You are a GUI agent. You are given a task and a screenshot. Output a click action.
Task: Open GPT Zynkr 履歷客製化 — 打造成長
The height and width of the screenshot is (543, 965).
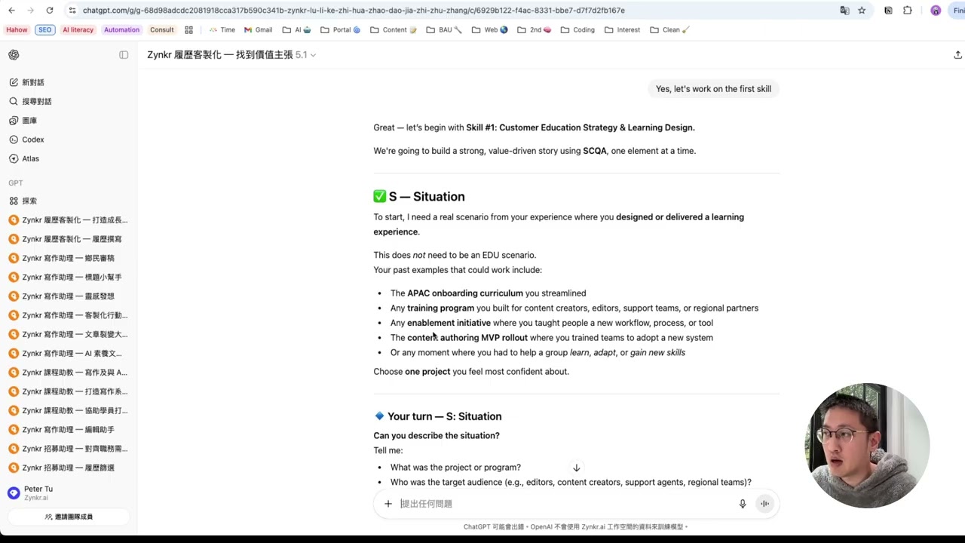pos(69,220)
